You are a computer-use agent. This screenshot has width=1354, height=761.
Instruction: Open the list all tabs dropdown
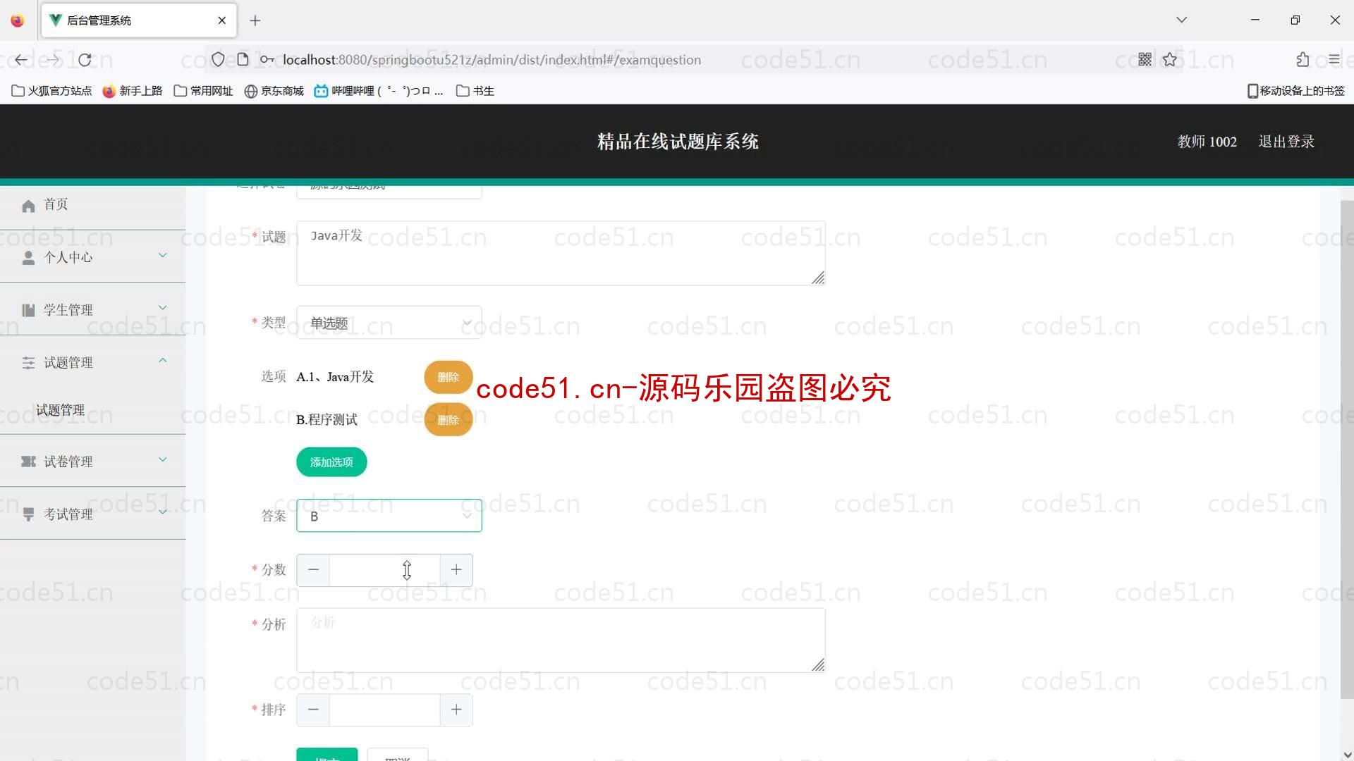coord(1182,20)
